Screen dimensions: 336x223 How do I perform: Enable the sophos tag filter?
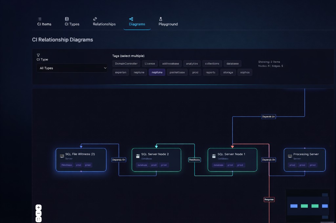click(x=245, y=72)
